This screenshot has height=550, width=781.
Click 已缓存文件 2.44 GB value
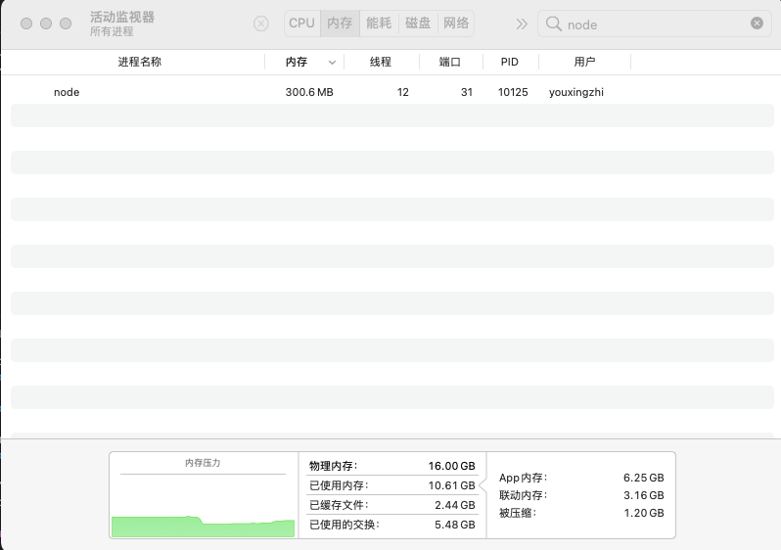pyautogui.click(x=455, y=505)
